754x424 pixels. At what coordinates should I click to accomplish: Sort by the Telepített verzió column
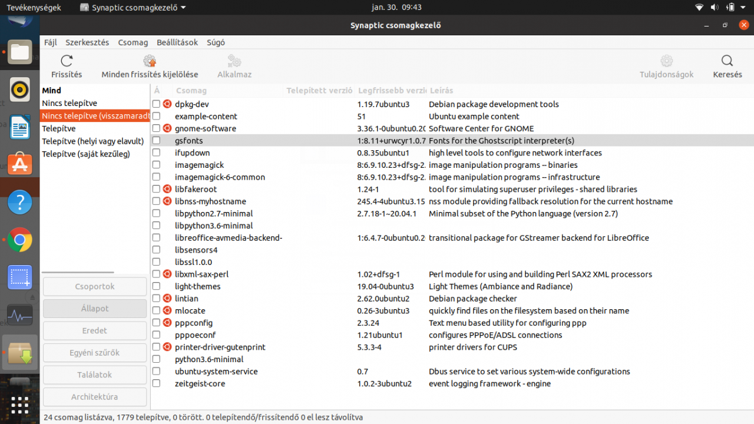tap(319, 91)
